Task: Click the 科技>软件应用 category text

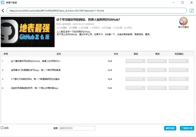Action: click(64, 24)
